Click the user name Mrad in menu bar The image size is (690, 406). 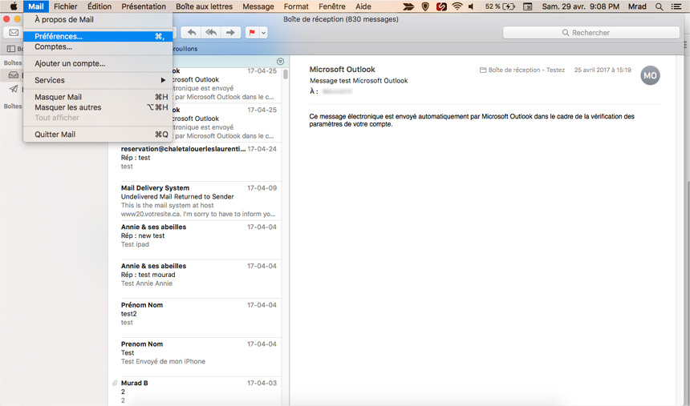[637, 6]
